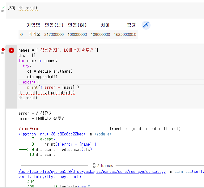Click the 'verify_integrity, copy, sort)' text

pyautogui.click(x=50, y=177)
